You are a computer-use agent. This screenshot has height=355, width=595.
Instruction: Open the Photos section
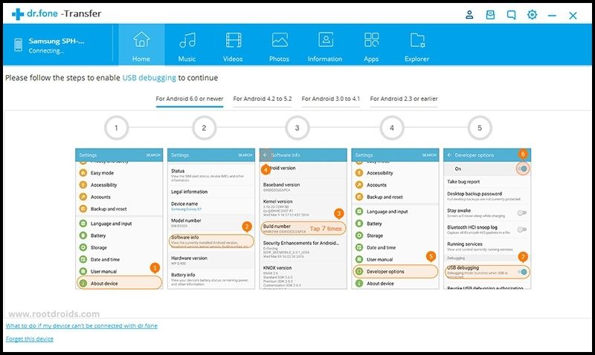point(279,45)
